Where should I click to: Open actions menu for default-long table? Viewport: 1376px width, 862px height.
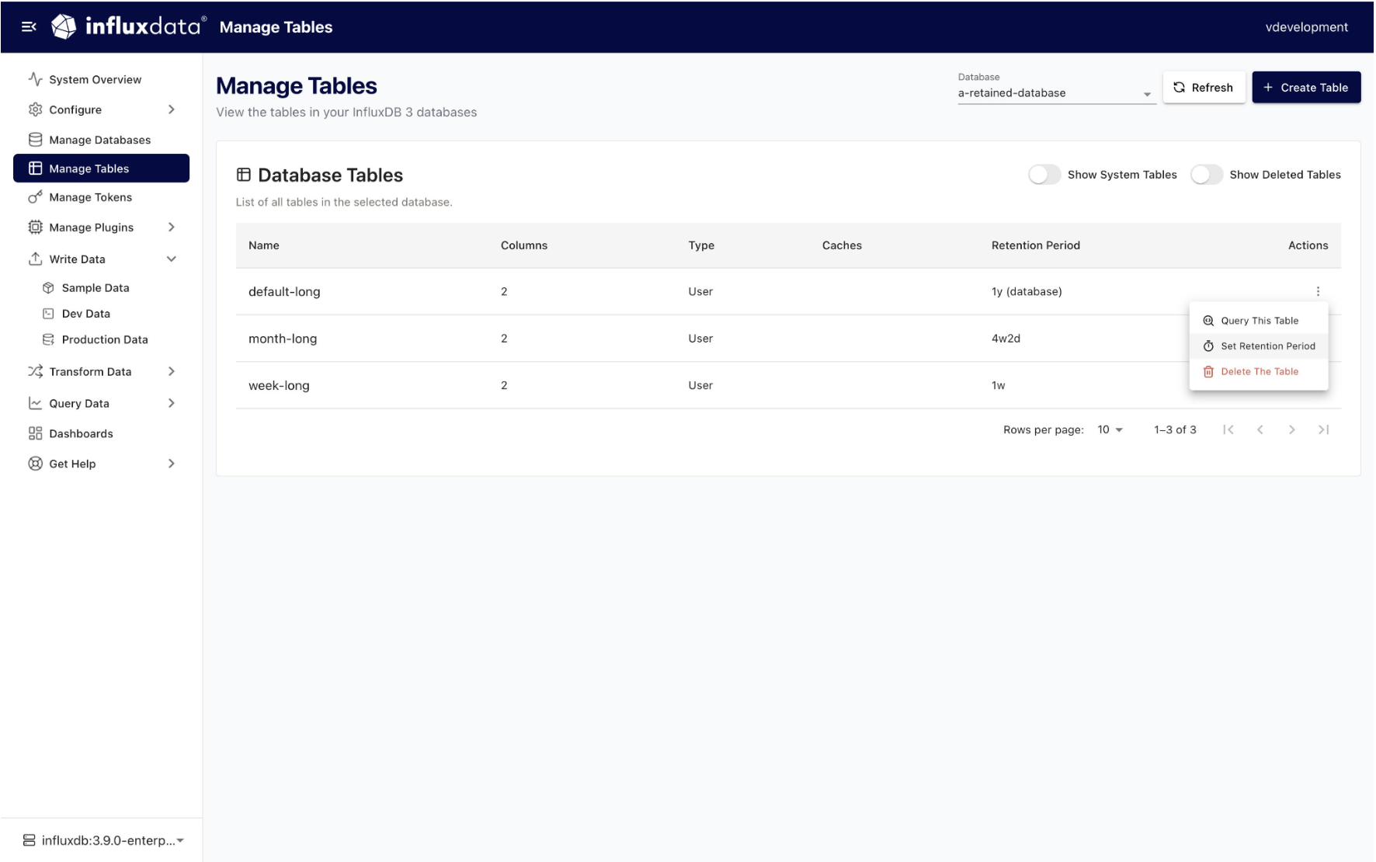click(x=1319, y=291)
